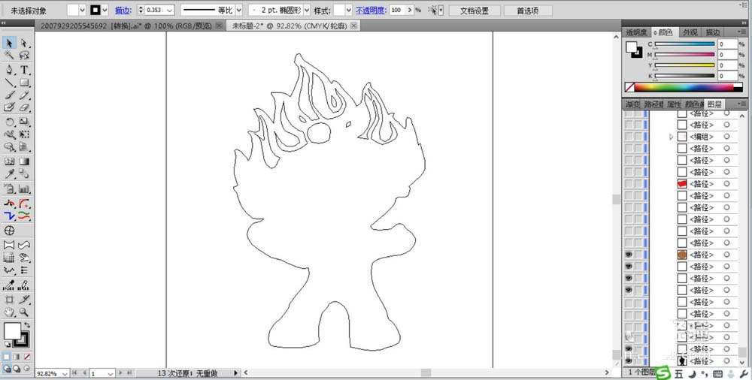752x380 pixels.
Task: Select the Type tool
Action: [x=24, y=70]
